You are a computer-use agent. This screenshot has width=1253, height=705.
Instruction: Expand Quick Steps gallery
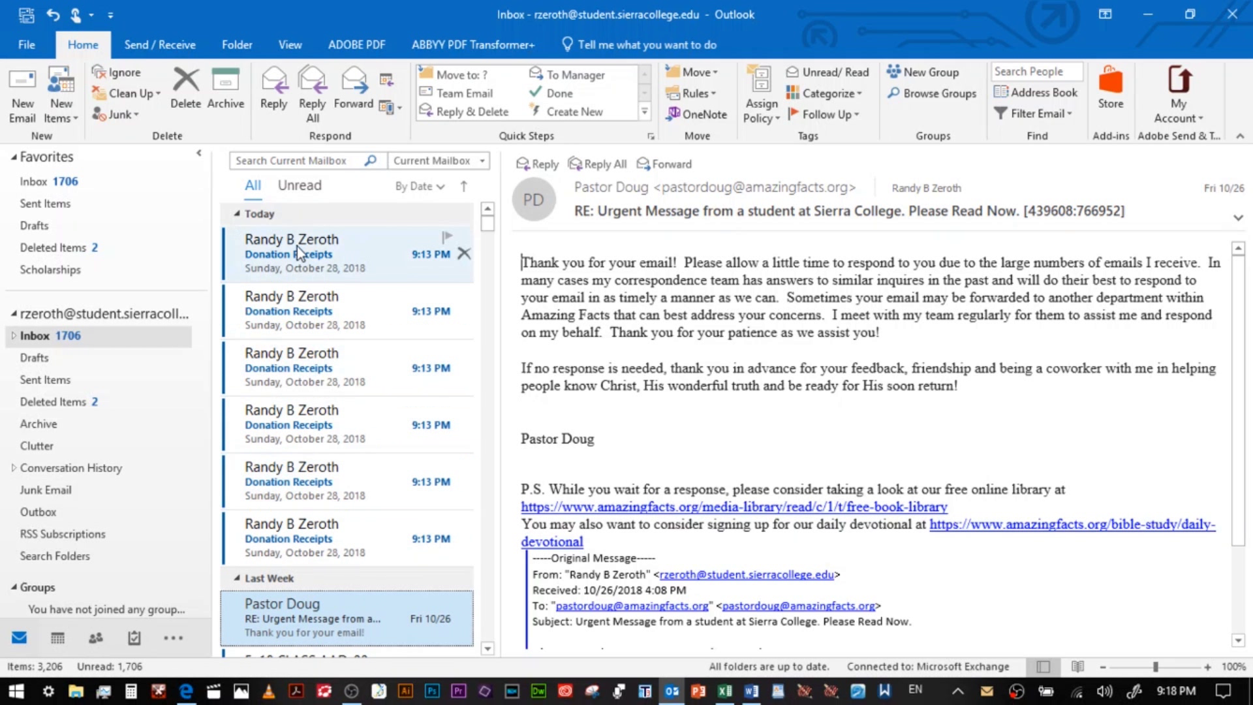pos(645,112)
